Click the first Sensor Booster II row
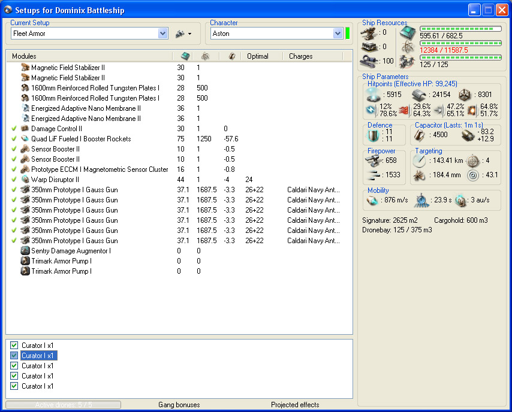This screenshot has height=412, width=512. pyautogui.click(x=179, y=149)
